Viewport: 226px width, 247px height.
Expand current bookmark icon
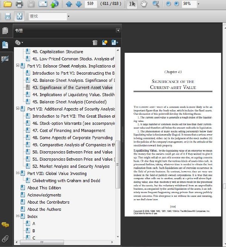tap(115, 43)
